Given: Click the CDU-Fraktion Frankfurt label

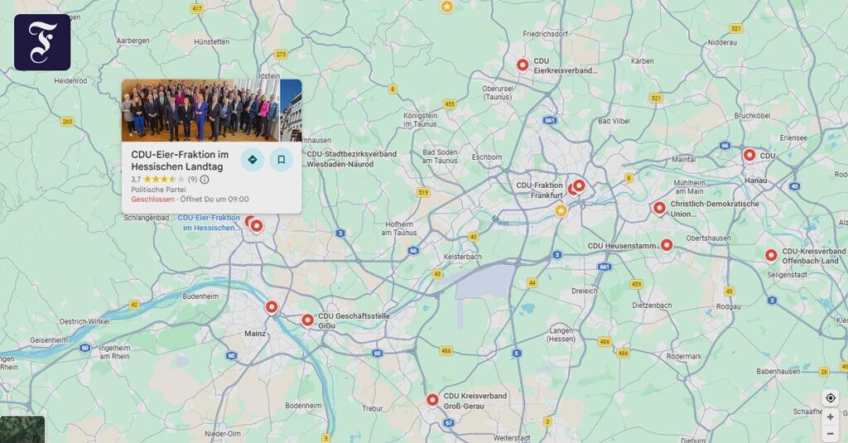Looking at the screenshot, I should click(x=540, y=190).
